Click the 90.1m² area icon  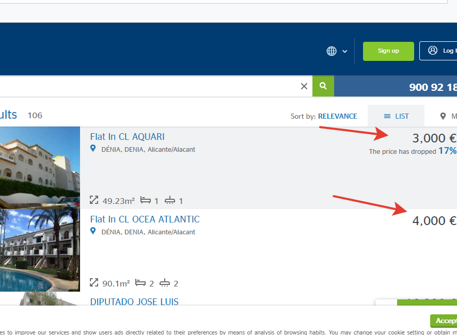pos(94,282)
